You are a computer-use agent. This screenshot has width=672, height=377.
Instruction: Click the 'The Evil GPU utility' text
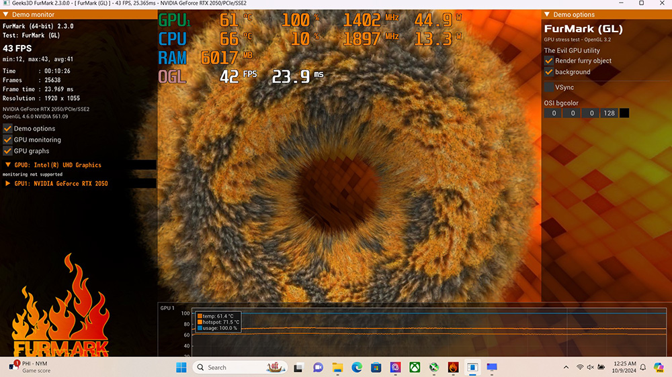coord(572,50)
